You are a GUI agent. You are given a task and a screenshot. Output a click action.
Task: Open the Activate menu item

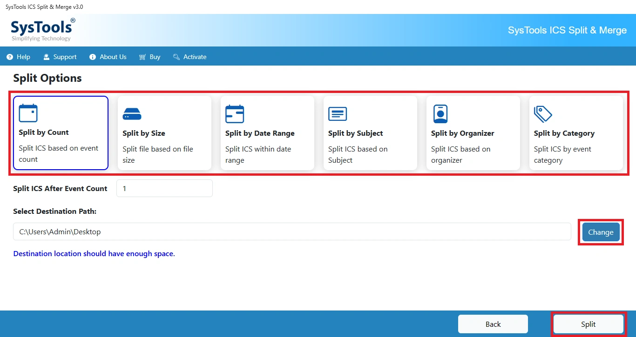tap(189, 57)
